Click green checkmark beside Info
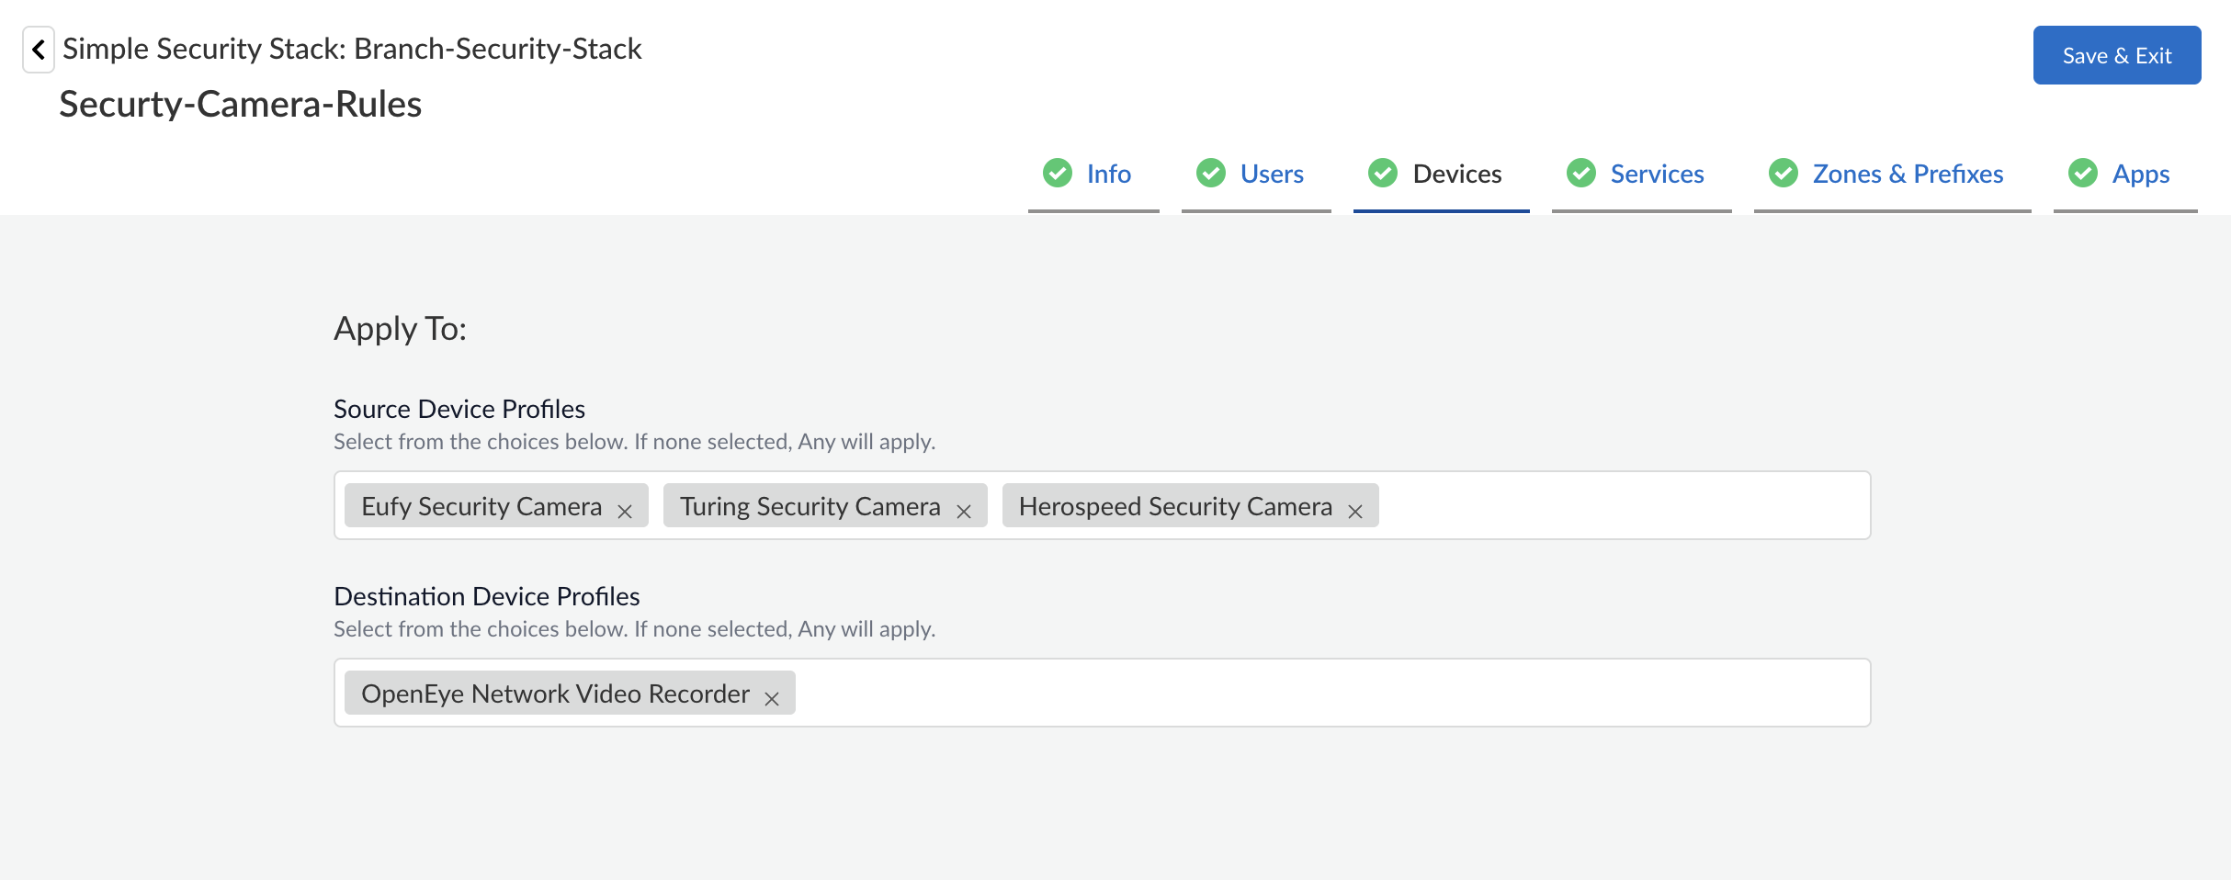This screenshot has height=880, width=2231. [1058, 173]
